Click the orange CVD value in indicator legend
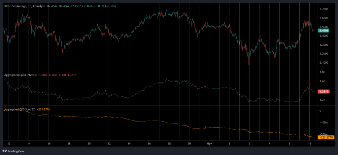The height and width of the screenshot is (155, 338). 44,109
